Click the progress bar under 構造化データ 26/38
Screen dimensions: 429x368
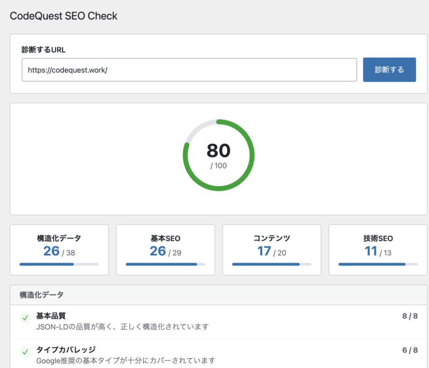point(59,264)
